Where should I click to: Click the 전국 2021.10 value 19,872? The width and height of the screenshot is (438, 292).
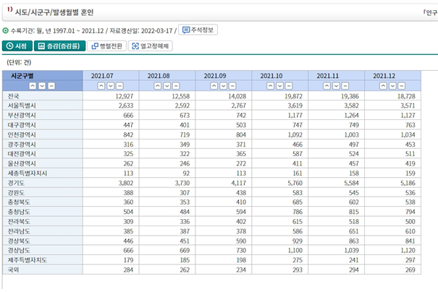[293, 96]
